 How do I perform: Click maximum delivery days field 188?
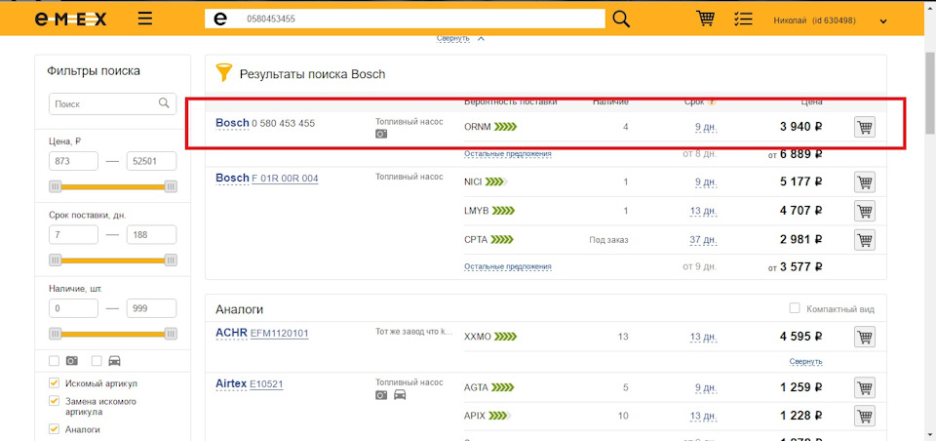[x=152, y=235]
